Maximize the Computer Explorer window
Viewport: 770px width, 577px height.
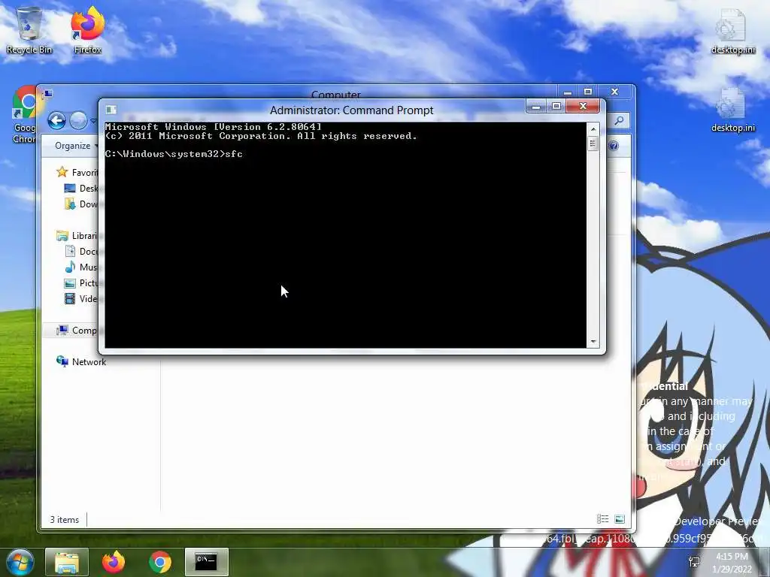pos(588,92)
